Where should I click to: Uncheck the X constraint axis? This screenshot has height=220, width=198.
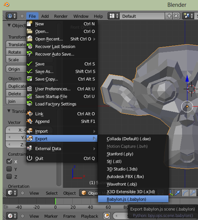pyautogui.click(x=9, y=161)
